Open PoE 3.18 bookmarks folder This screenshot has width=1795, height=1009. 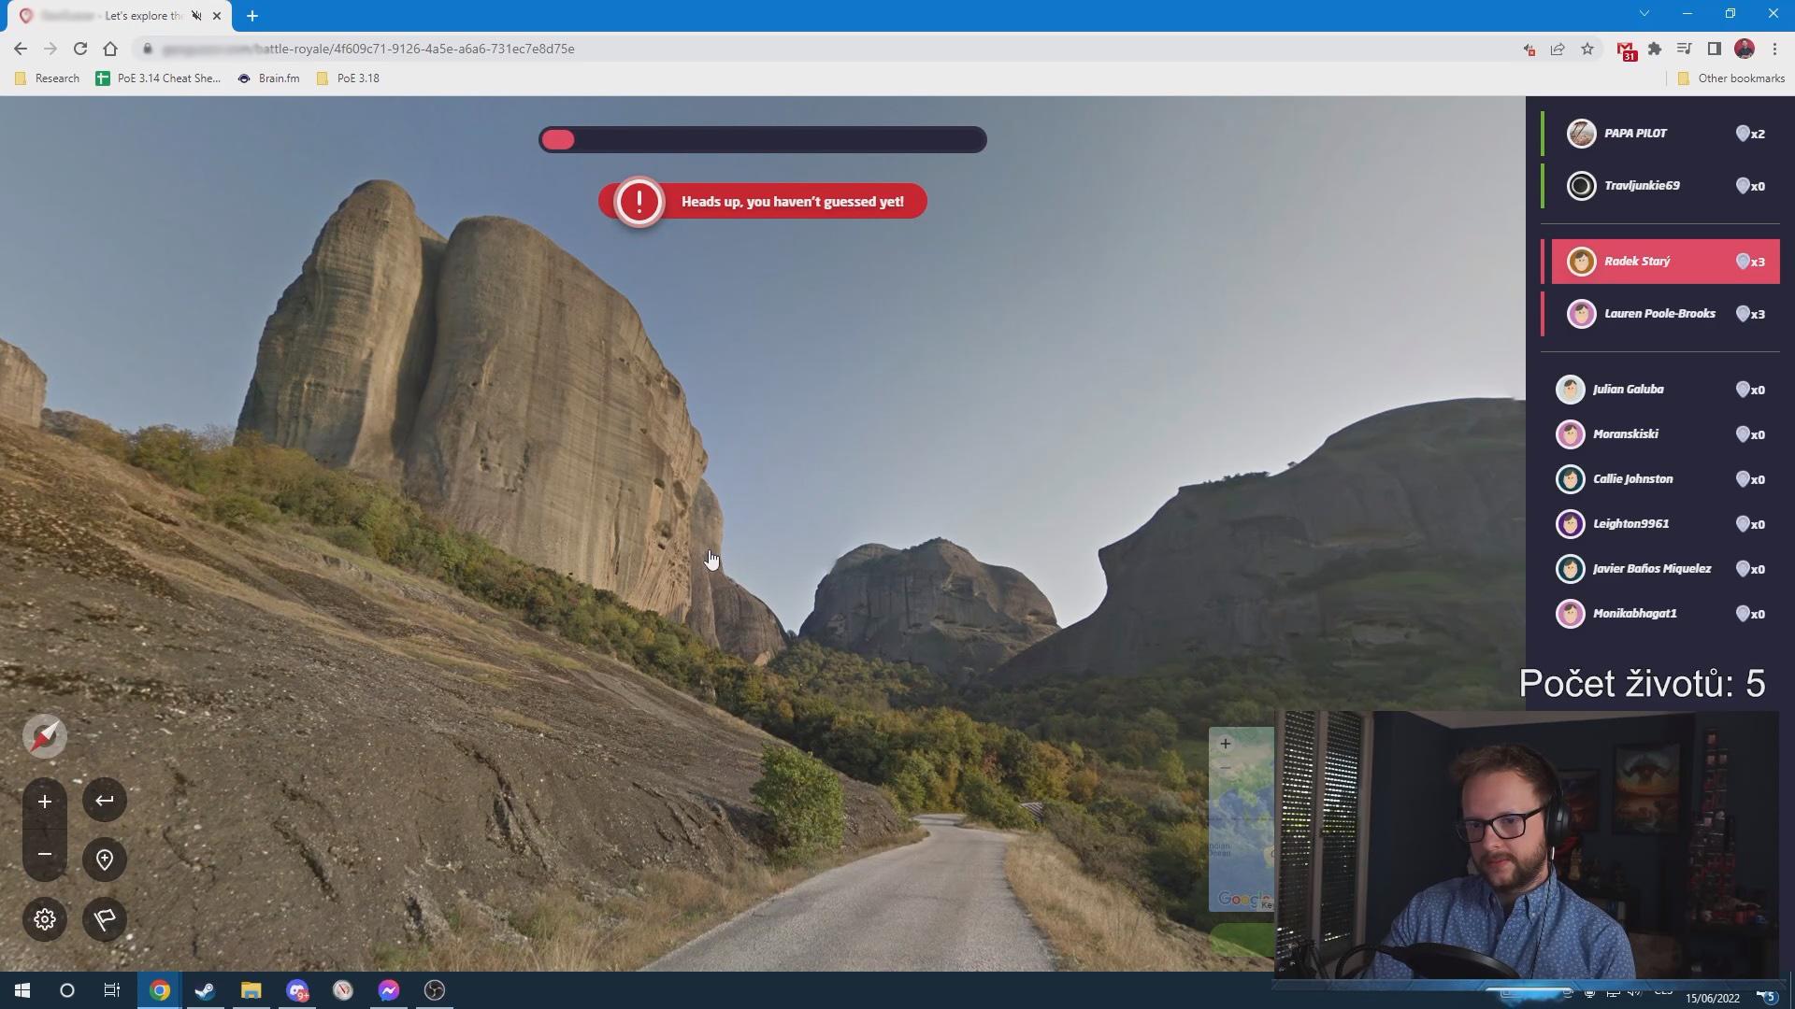pos(348,78)
